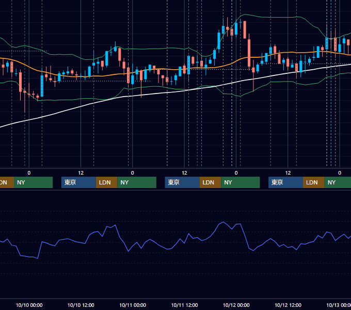Click the LDN session block on 10/10
Viewport: 351px width, 310px height.
[x=106, y=182]
